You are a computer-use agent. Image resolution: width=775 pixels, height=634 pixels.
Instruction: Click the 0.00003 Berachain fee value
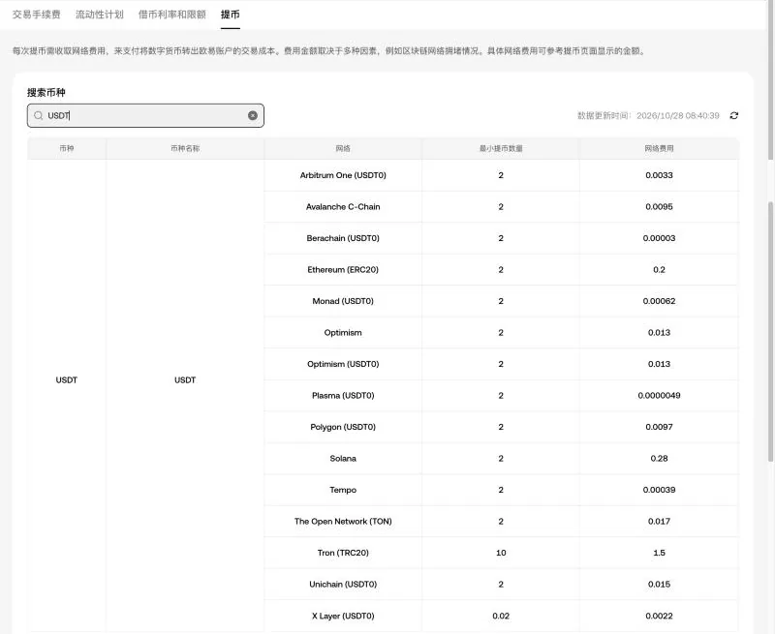659,238
